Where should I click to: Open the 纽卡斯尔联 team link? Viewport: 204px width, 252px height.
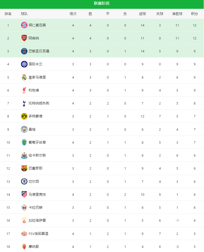coord(37,155)
